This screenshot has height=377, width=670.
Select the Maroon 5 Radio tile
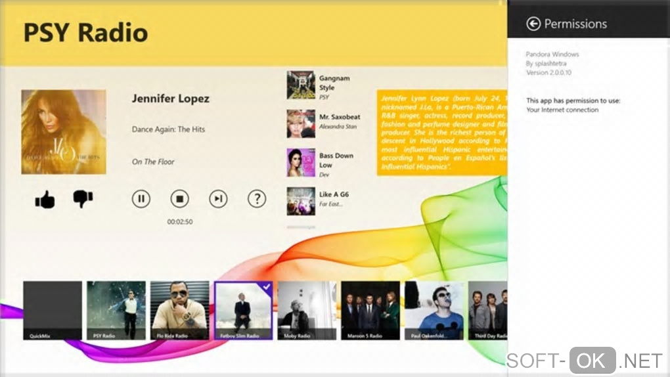370,310
